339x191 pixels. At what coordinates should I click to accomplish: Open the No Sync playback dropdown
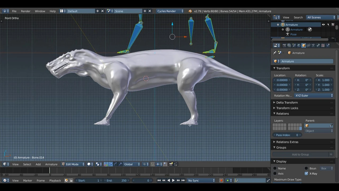pyautogui.click(x=201, y=181)
